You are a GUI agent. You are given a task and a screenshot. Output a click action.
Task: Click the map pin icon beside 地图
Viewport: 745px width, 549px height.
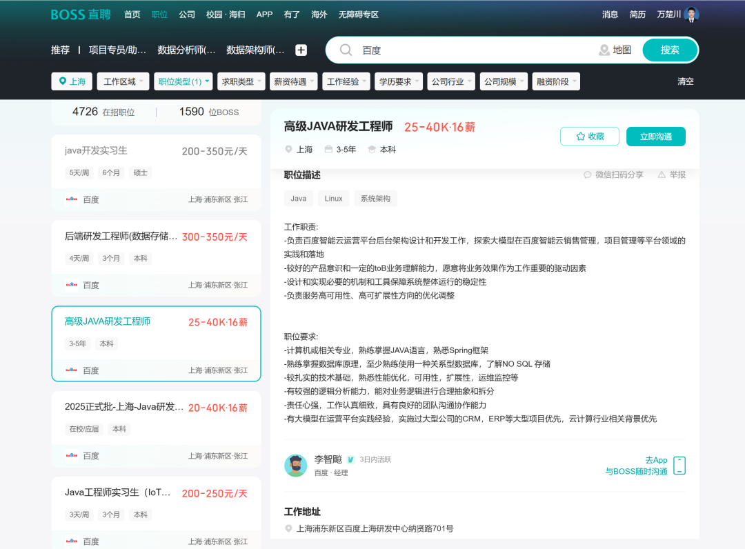pyautogui.click(x=604, y=50)
